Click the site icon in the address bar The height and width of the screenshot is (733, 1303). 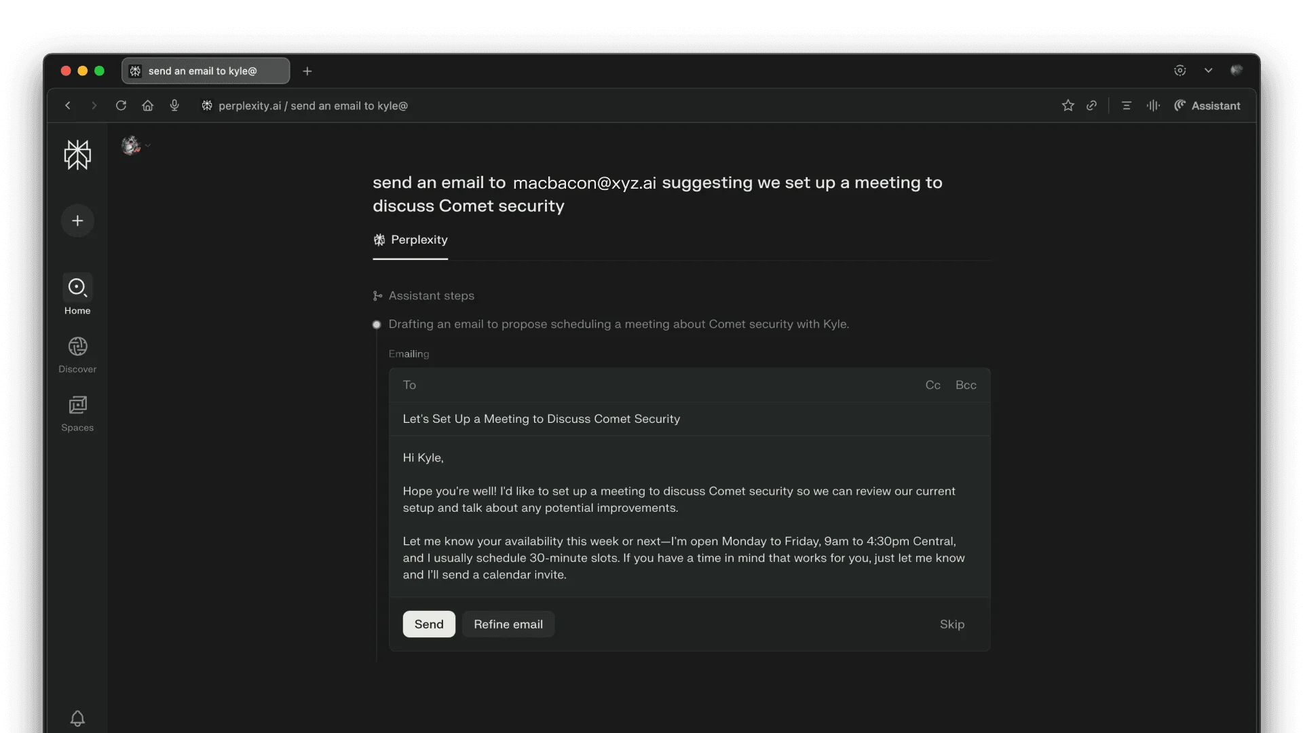207,106
